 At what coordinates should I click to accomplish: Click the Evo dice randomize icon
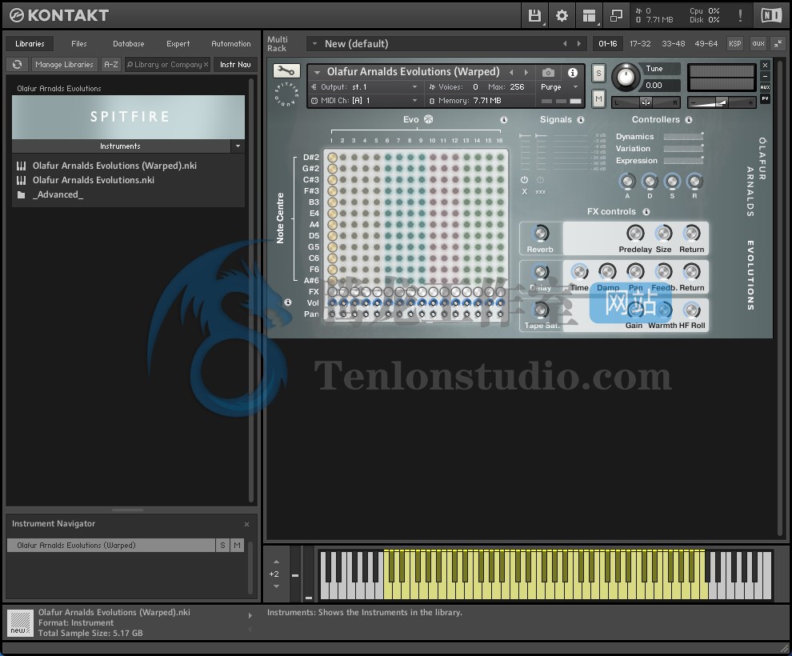point(428,119)
